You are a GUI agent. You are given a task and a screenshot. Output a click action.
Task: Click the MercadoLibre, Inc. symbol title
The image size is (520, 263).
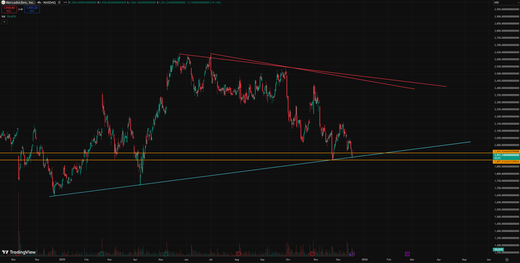(20, 3)
